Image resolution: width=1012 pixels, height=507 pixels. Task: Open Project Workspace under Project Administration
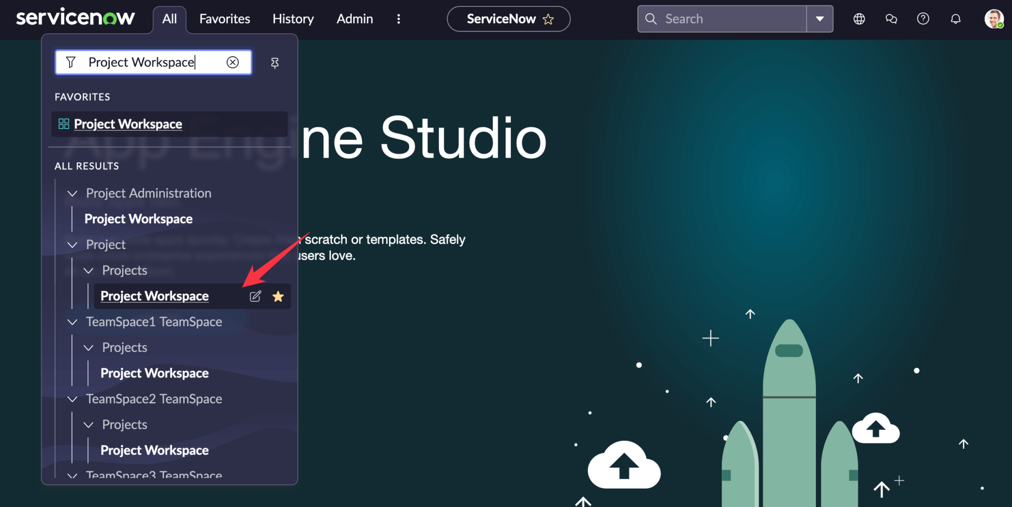(138, 219)
